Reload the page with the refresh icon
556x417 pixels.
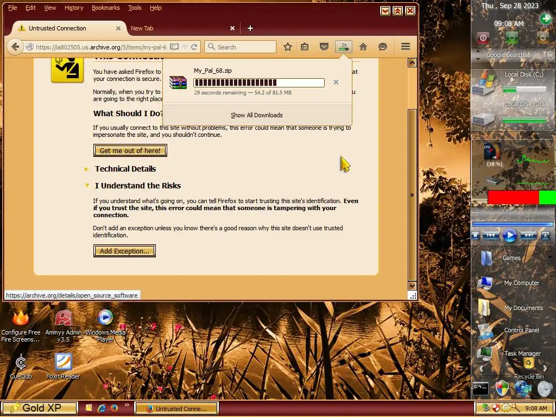click(x=194, y=47)
